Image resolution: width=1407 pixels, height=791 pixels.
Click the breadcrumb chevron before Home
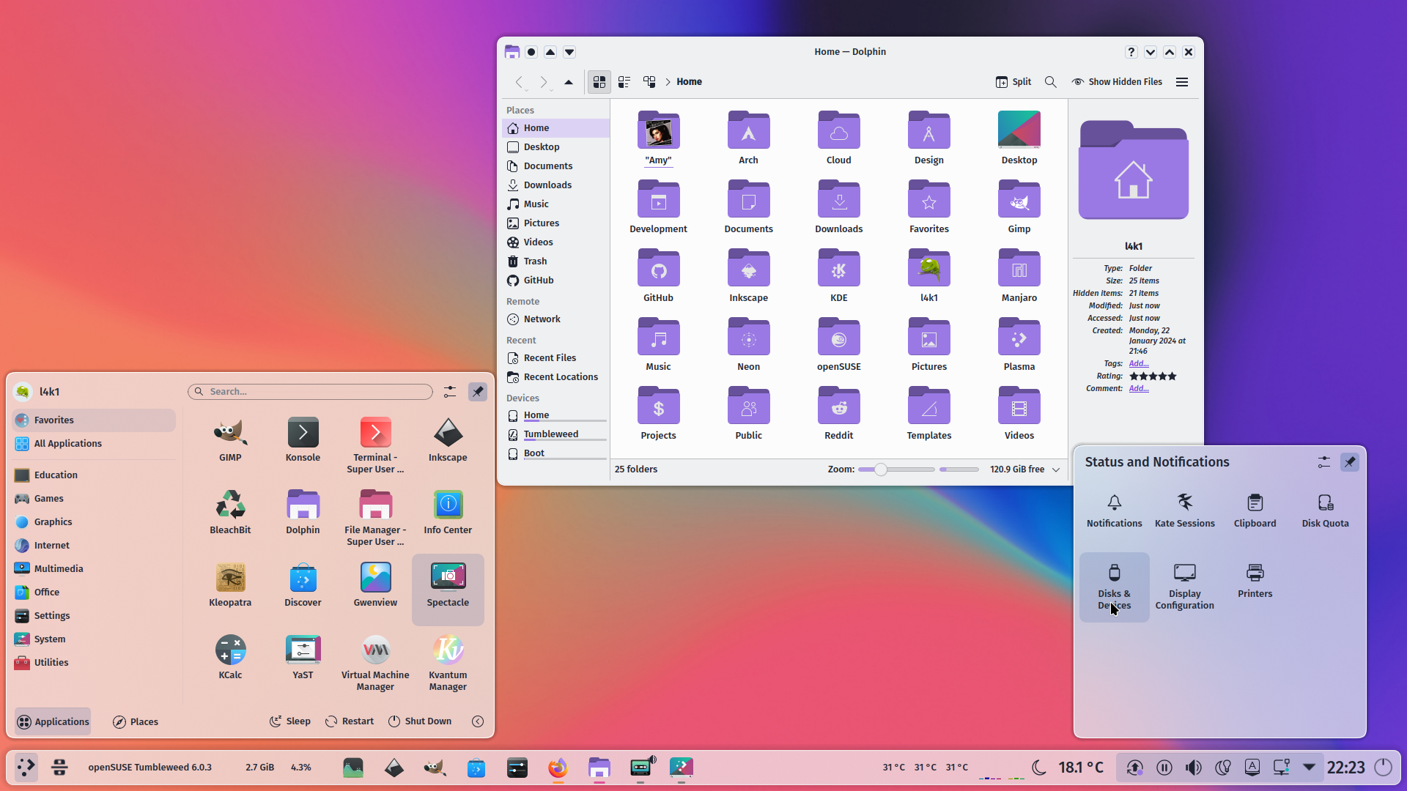[668, 82]
